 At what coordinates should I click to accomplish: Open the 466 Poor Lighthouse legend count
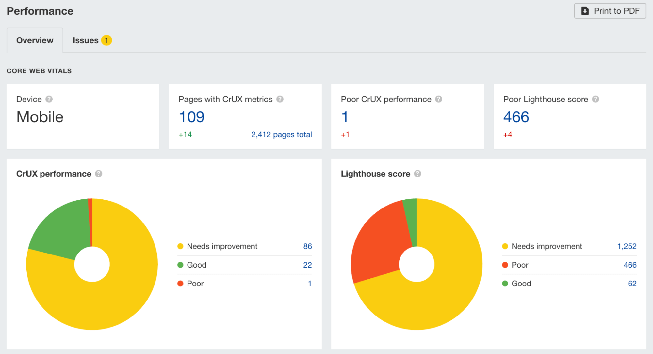[x=630, y=265]
